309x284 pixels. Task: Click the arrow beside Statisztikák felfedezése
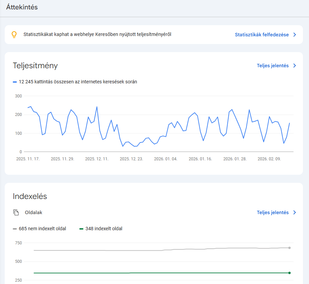[295, 34]
